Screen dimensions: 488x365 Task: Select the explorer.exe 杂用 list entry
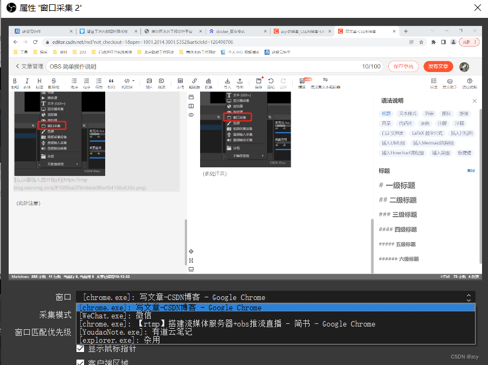pyautogui.click(x=275, y=340)
